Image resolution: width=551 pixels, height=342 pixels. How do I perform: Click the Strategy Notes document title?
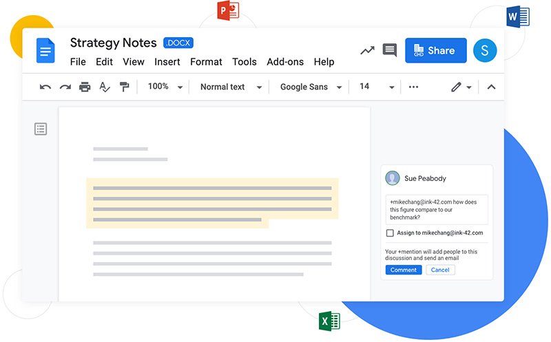point(114,43)
